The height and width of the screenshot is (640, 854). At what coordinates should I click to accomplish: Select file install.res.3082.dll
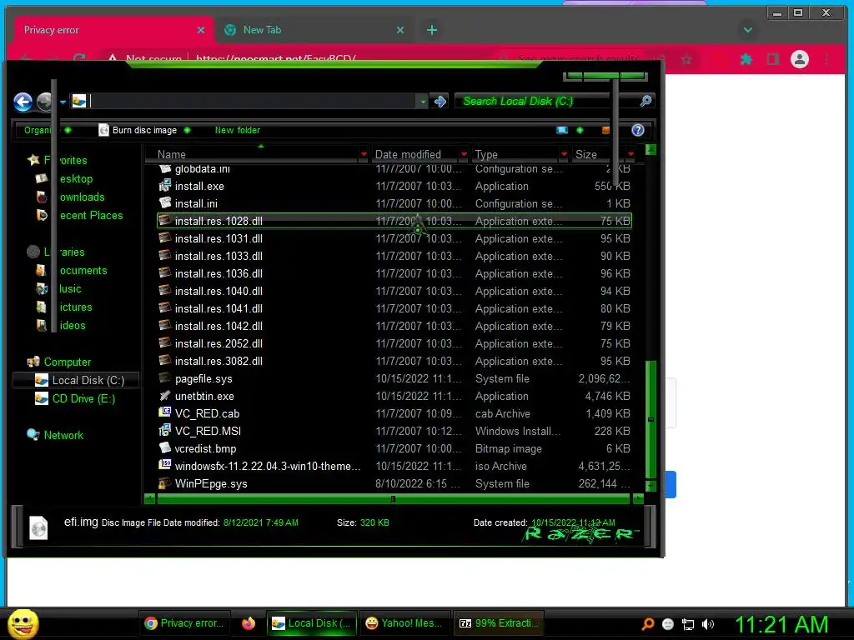394,361
